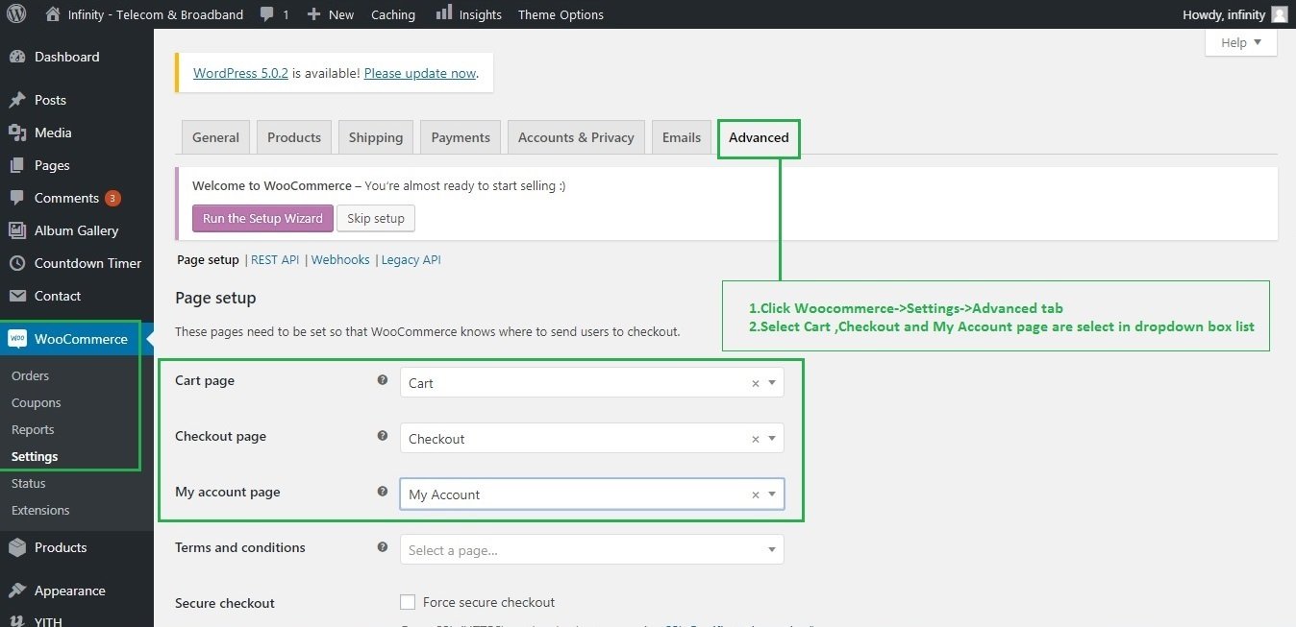Open the WordPress 5.0.2 link
Image resolution: width=1296 pixels, height=627 pixels.
(x=240, y=73)
